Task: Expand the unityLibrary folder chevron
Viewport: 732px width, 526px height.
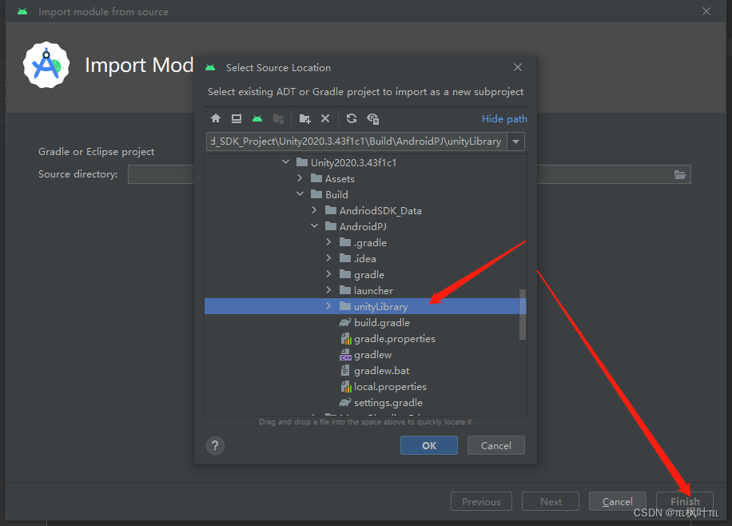Action: [328, 306]
